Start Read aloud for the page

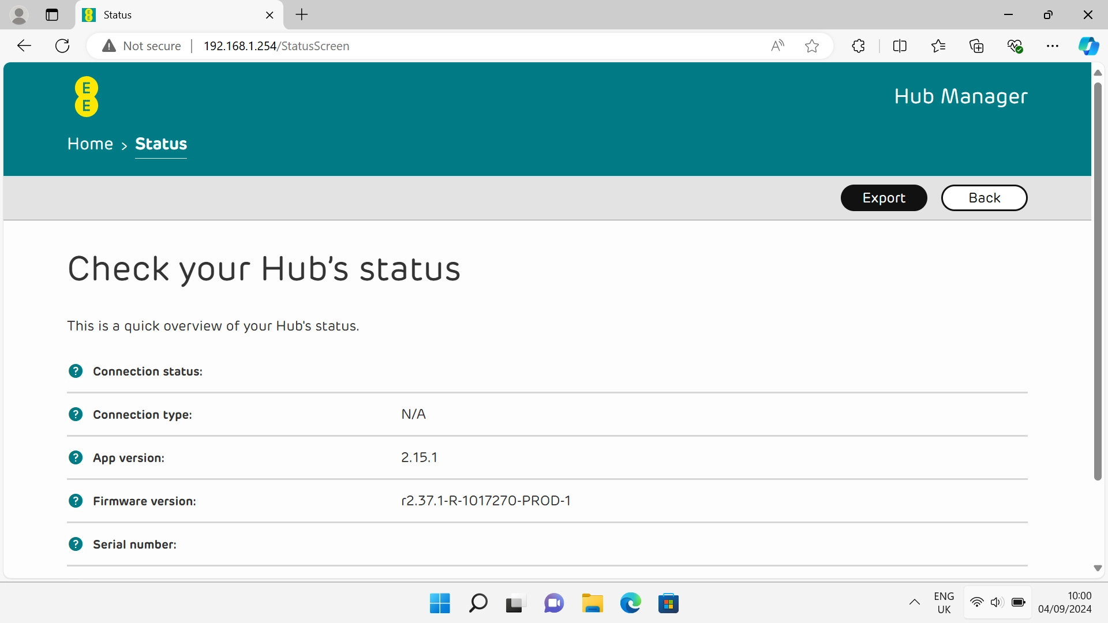pos(777,46)
